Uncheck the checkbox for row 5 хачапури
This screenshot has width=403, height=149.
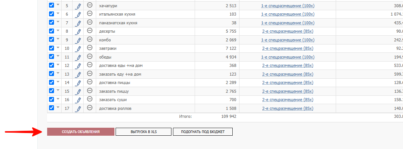[x=51, y=5]
